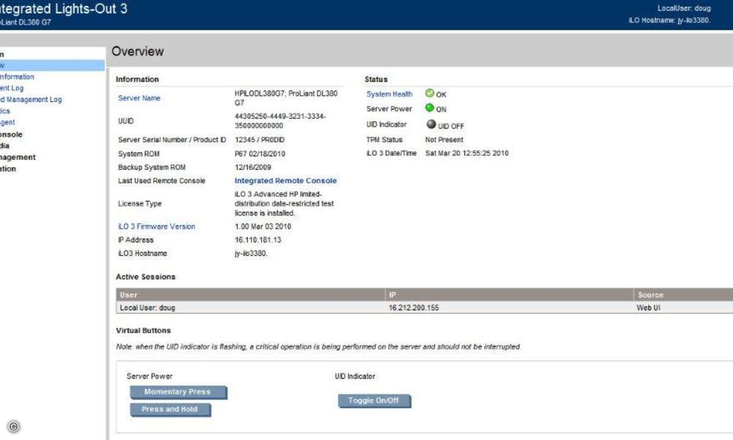This screenshot has width=733, height=440.
Task: Expand the Remote Console sidebar section
Action: (11, 134)
